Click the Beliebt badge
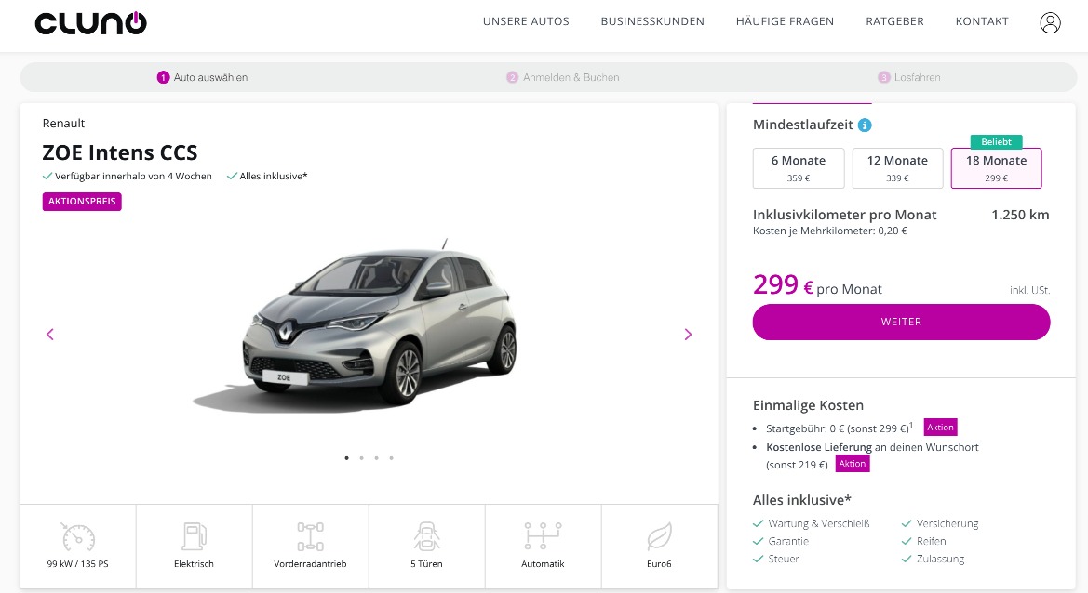Viewport: 1088px width, 593px height. (x=997, y=142)
